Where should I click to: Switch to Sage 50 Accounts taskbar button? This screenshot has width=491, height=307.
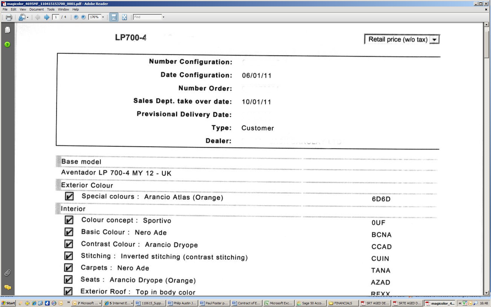[x=311, y=303]
